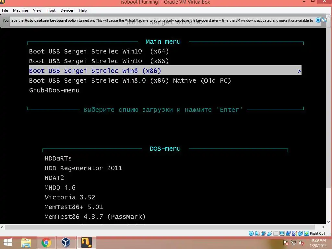Image resolution: width=332 pixels, height=249 pixels.
Task: Click the muted volume tray icon
Action: 302,243
